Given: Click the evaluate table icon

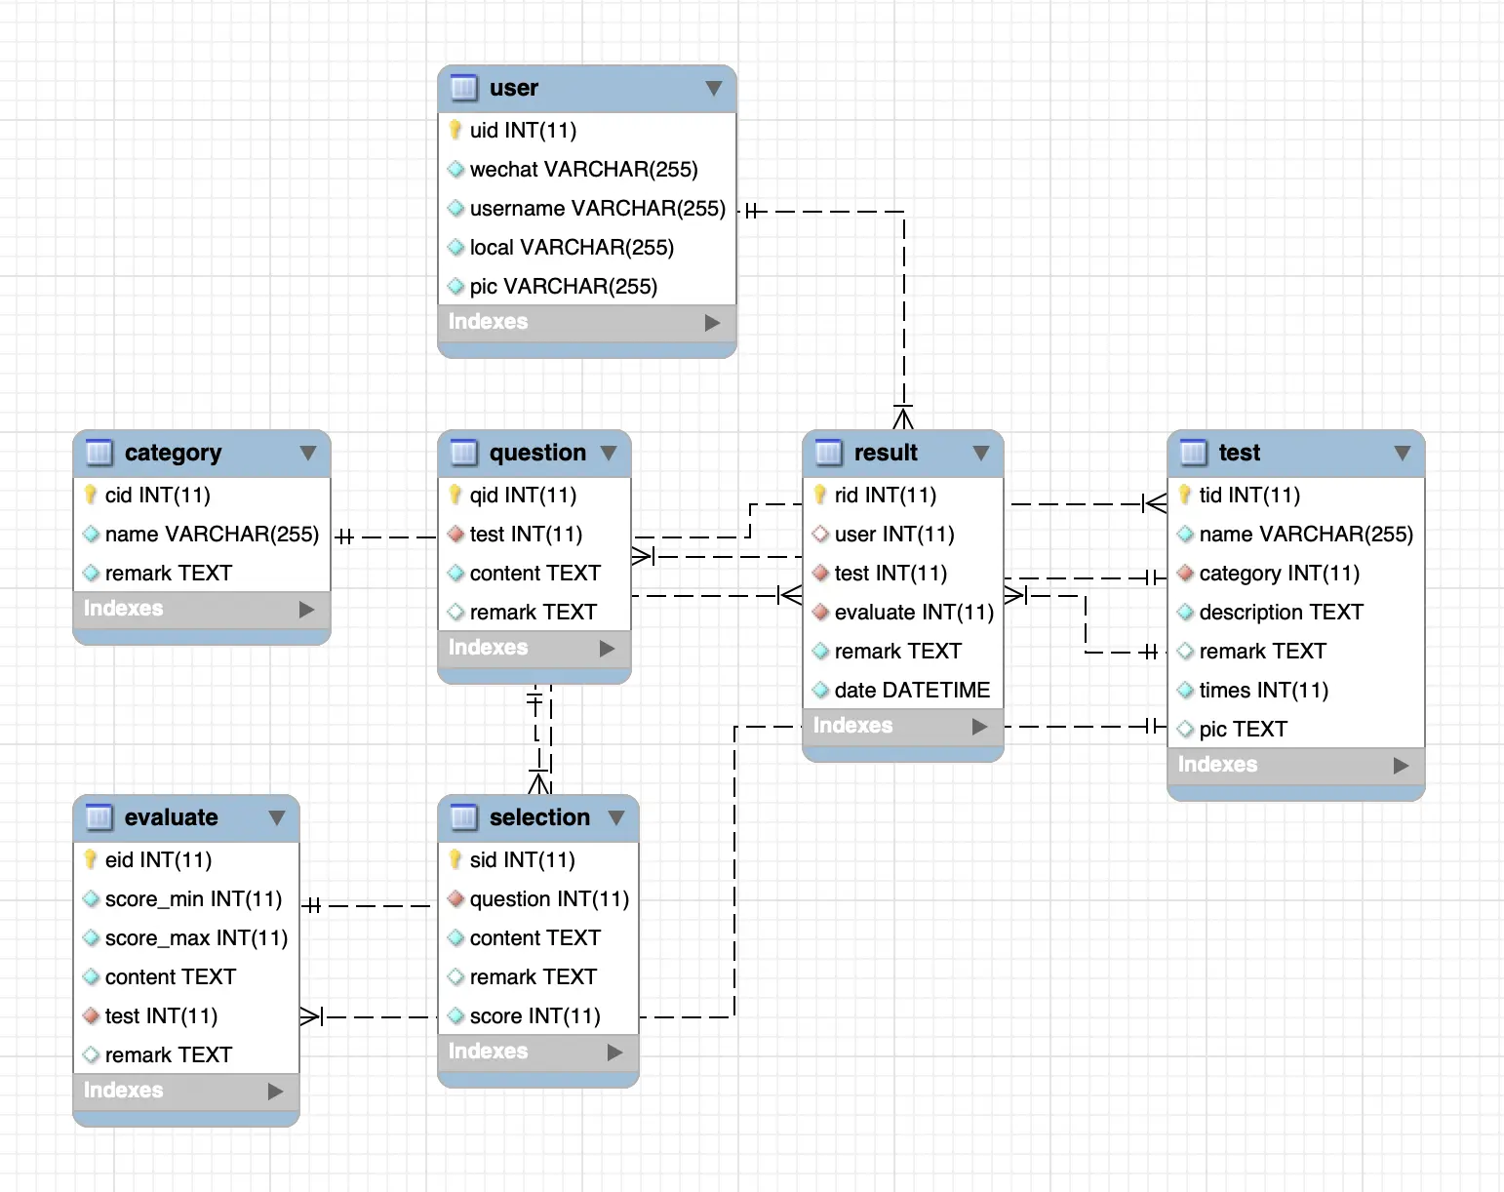Looking at the screenshot, I should click(x=99, y=817).
